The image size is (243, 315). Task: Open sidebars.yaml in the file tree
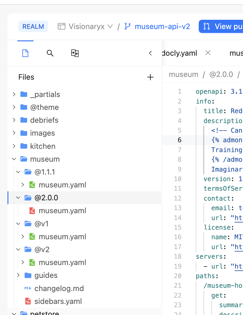click(58, 302)
